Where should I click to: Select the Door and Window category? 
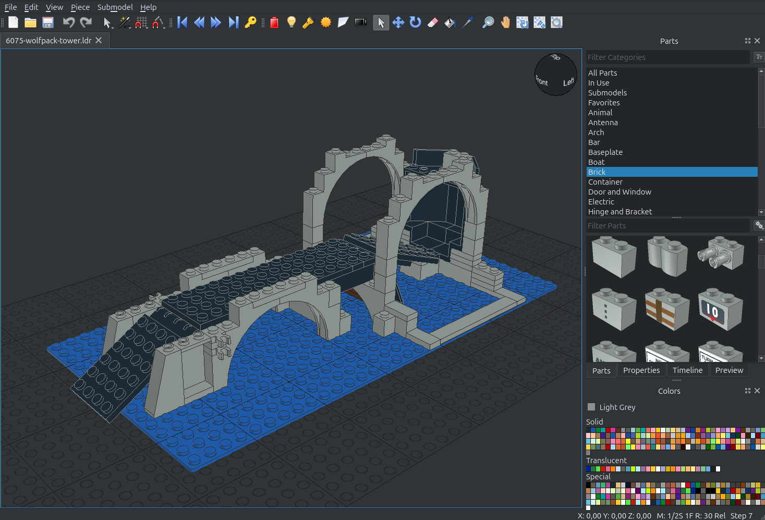(620, 192)
